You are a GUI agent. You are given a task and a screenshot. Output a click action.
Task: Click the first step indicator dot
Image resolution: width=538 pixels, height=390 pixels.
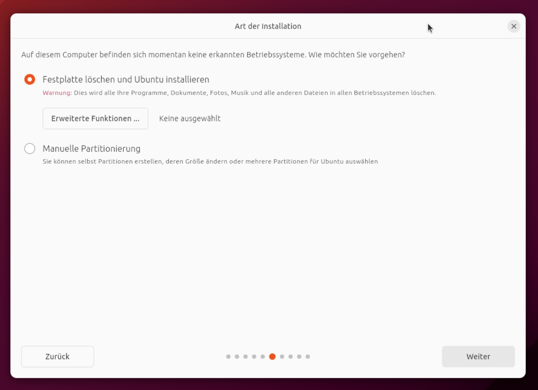[228, 357]
